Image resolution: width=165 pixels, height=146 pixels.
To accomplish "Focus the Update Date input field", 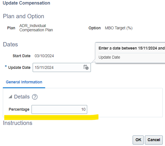I will point(62,67).
